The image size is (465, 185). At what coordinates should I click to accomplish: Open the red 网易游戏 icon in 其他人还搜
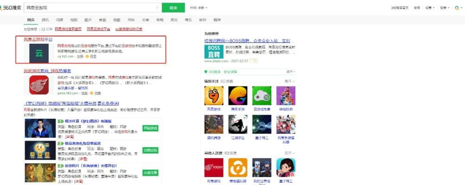[x=214, y=167]
